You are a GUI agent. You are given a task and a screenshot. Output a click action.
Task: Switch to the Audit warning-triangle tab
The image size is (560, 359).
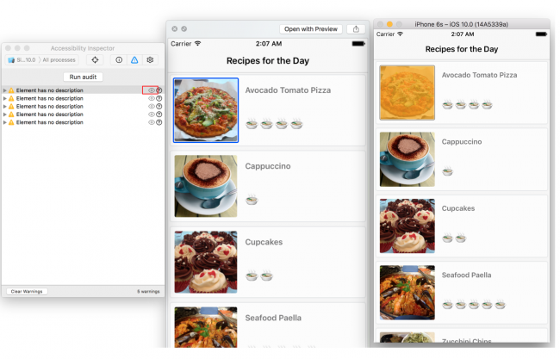coord(134,60)
